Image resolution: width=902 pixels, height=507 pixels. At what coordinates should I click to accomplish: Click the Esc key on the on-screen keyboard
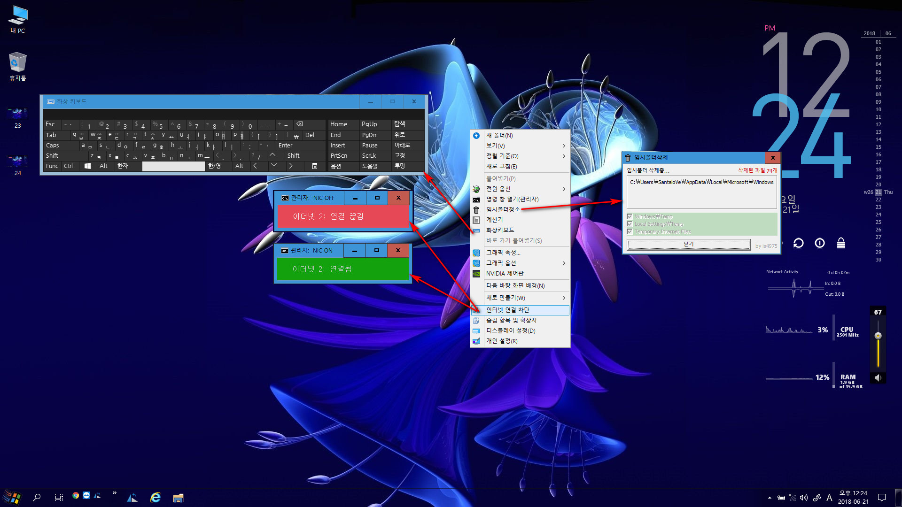[52, 124]
